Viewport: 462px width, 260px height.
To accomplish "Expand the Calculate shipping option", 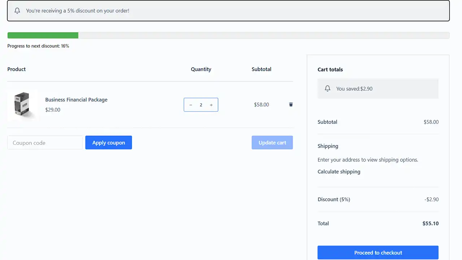I will (339, 172).
